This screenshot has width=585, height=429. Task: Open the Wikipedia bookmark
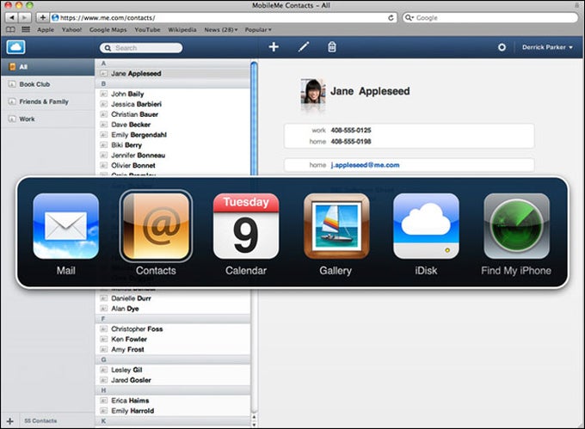[182, 29]
